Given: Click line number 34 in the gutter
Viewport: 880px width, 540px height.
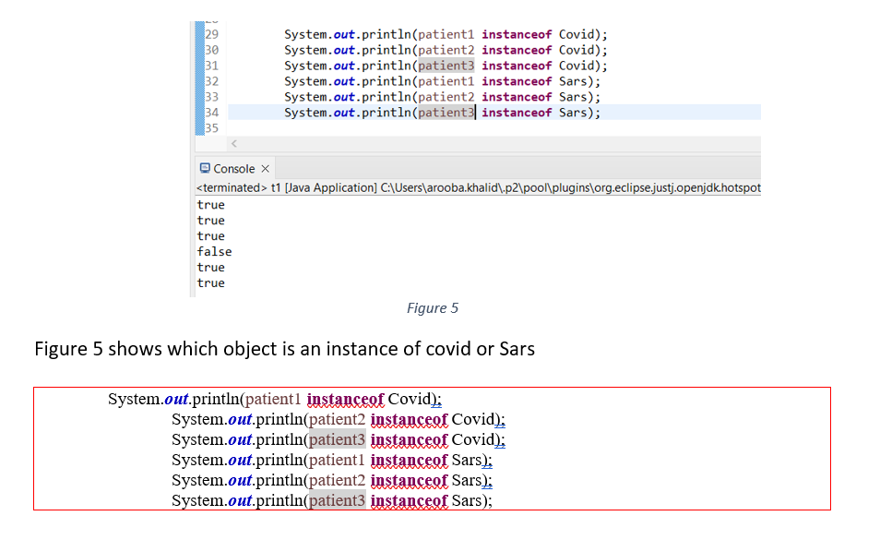Looking at the screenshot, I should tap(211, 113).
